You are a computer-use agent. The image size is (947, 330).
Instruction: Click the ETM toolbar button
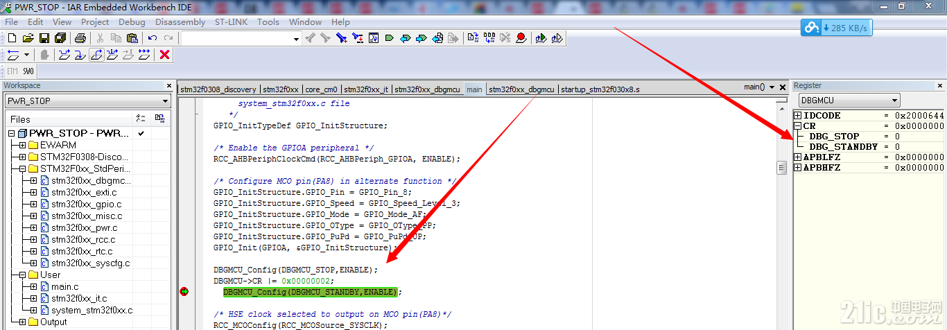click(x=12, y=71)
